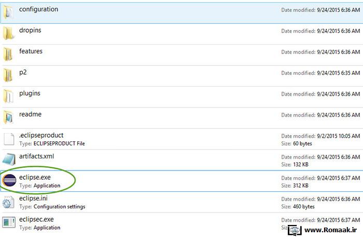Click date modified of configuration folder
The width and height of the screenshot is (363, 239).
pos(320,10)
